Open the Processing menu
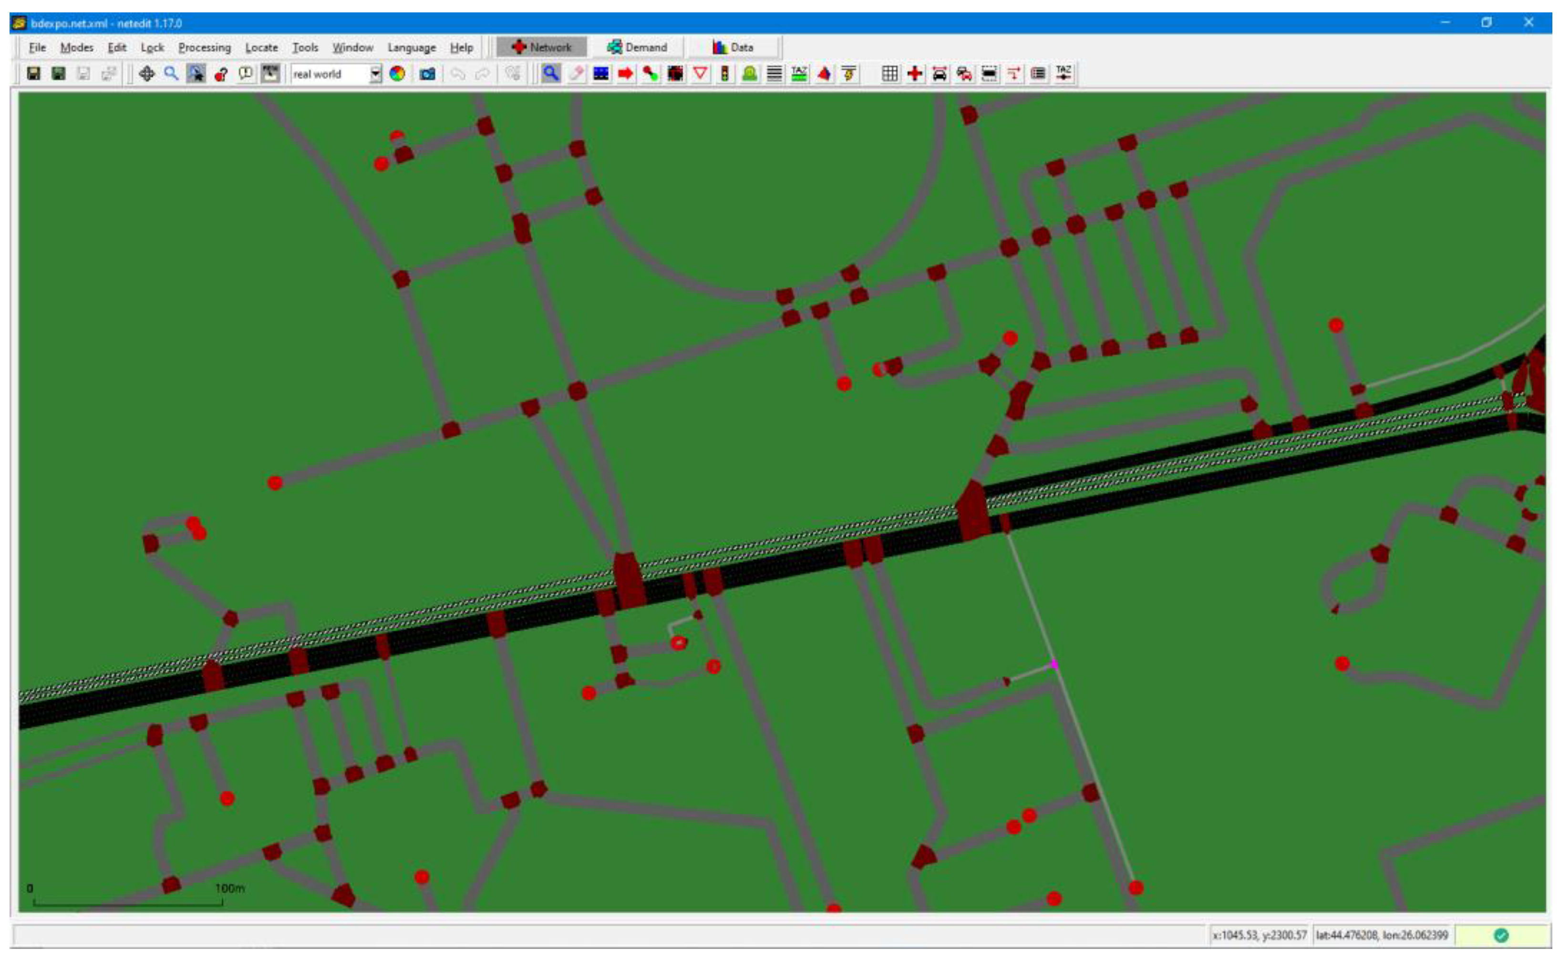Image resolution: width=1560 pixels, height=958 pixels. point(204,48)
